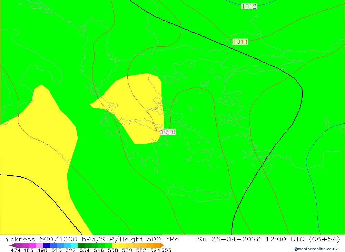Viewport: 345px width, 252px height.
Task: Select the cyan legend swatch near 522
Action: click(74, 245)
